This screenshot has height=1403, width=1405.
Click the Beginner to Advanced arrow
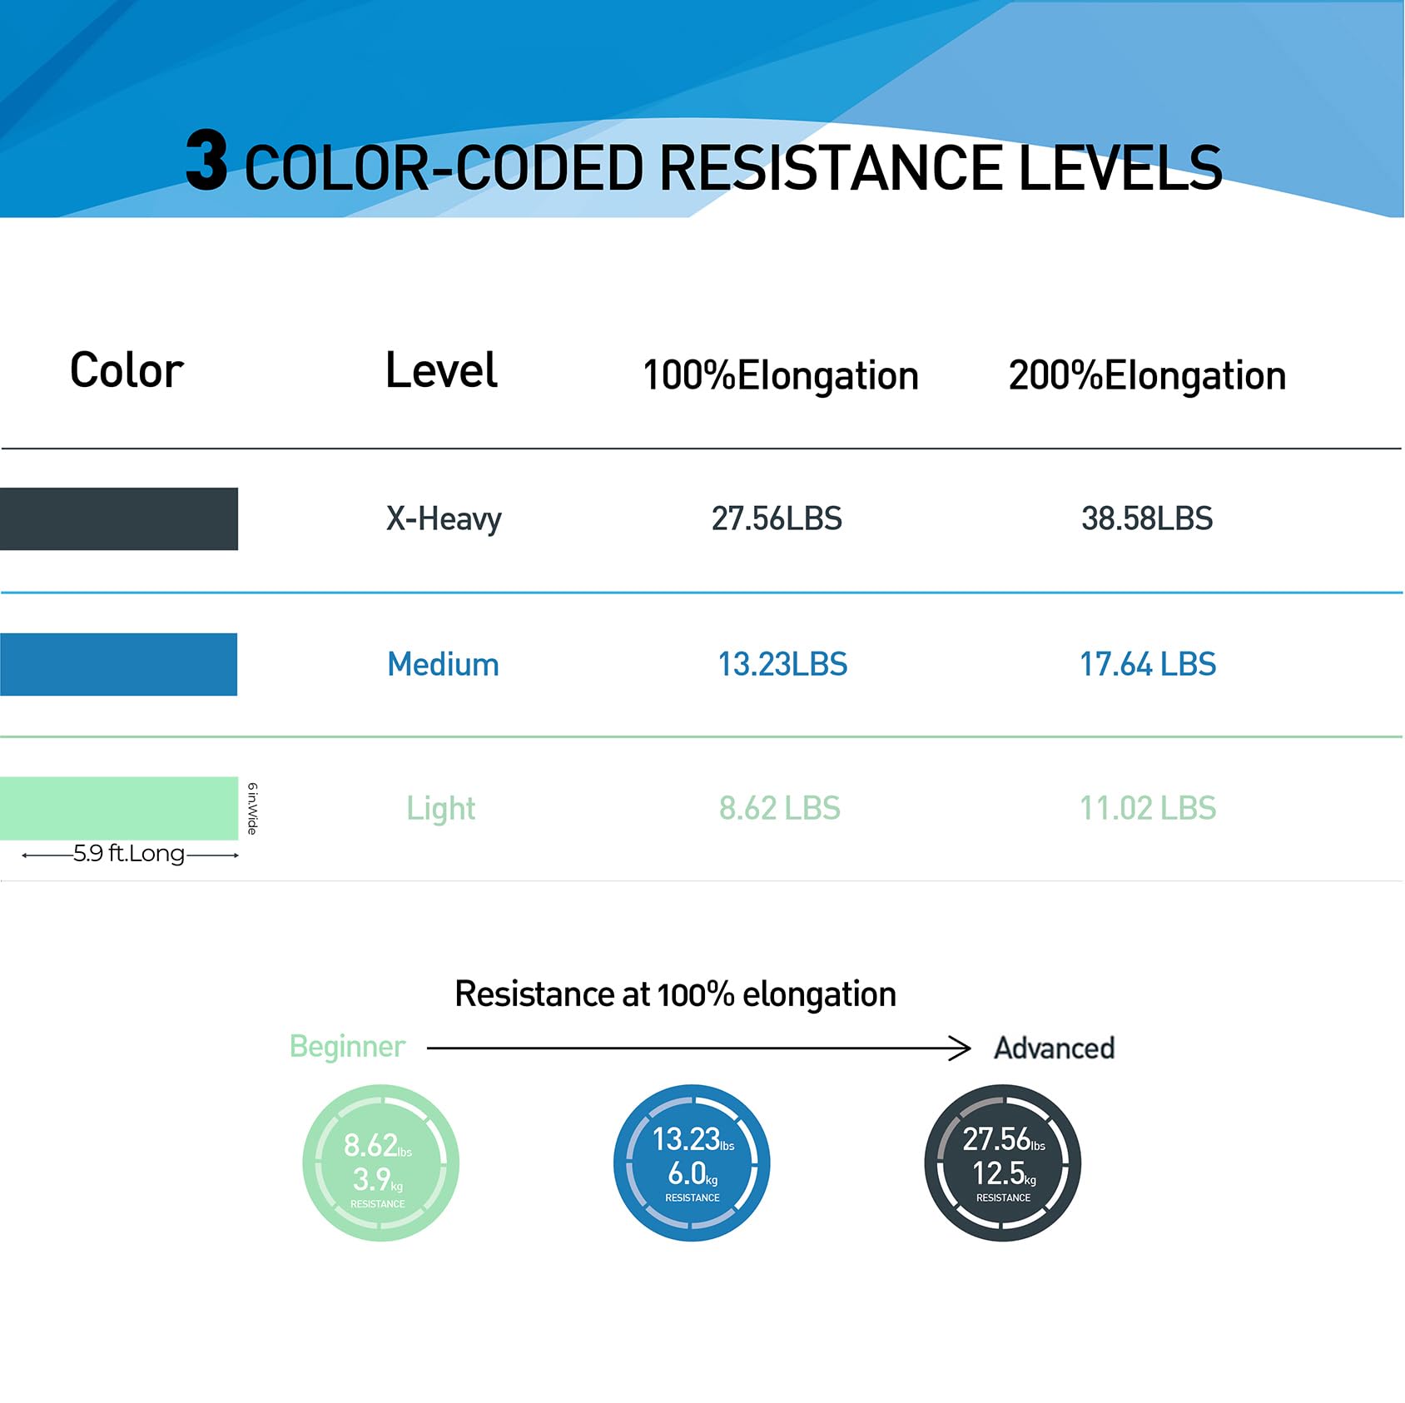(x=698, y=1048)
